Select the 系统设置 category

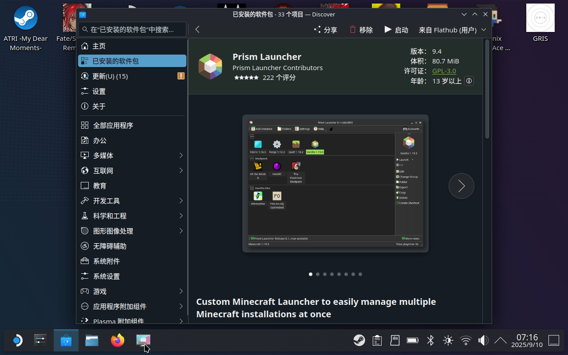pyautogui.click(x=132, y=276)
